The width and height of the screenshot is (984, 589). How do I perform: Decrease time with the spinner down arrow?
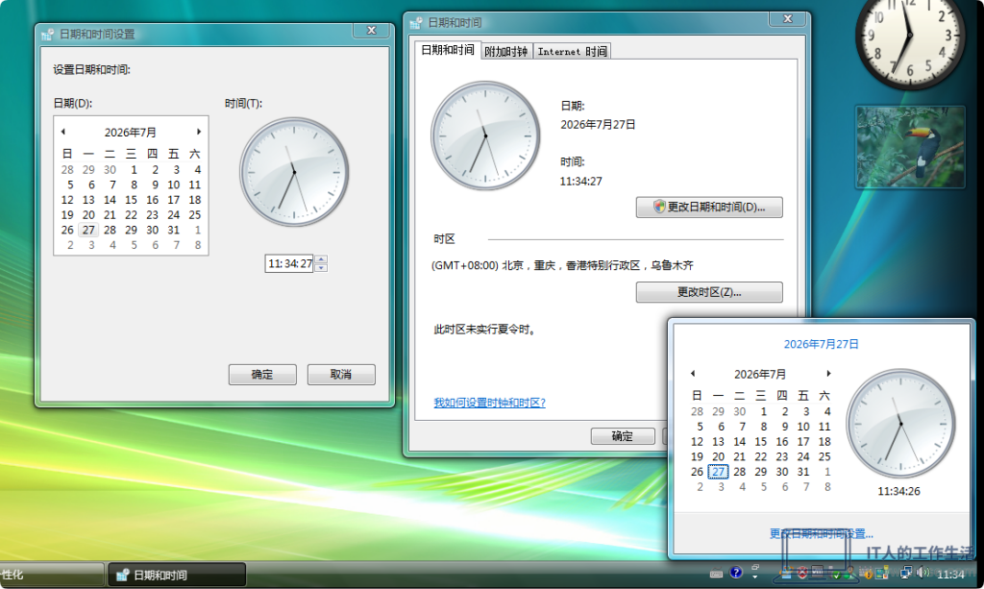pos(321,268)
